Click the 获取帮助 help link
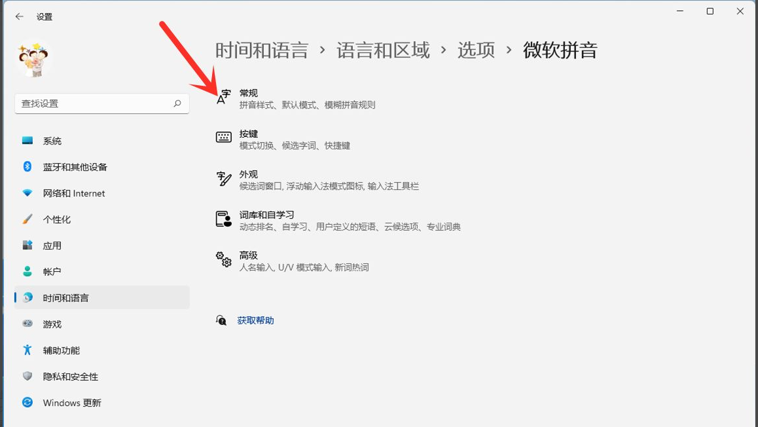The height and width of the screenshot is (427, 758). pos(255,320)
